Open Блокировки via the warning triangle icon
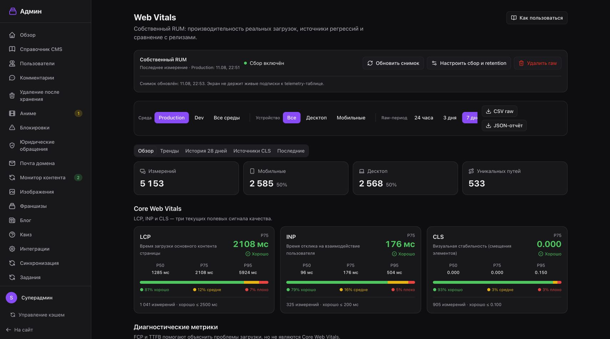Screen dimensions: 610x339 tap(12, 128)
